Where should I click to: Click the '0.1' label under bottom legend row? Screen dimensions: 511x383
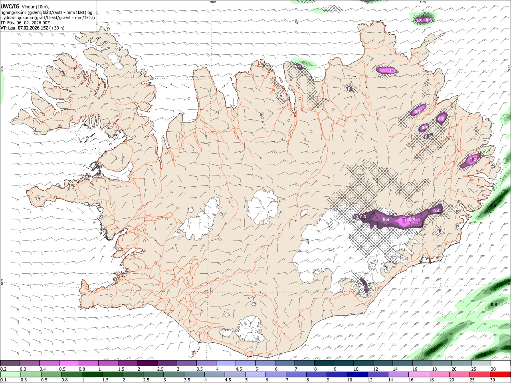point(4,380)
